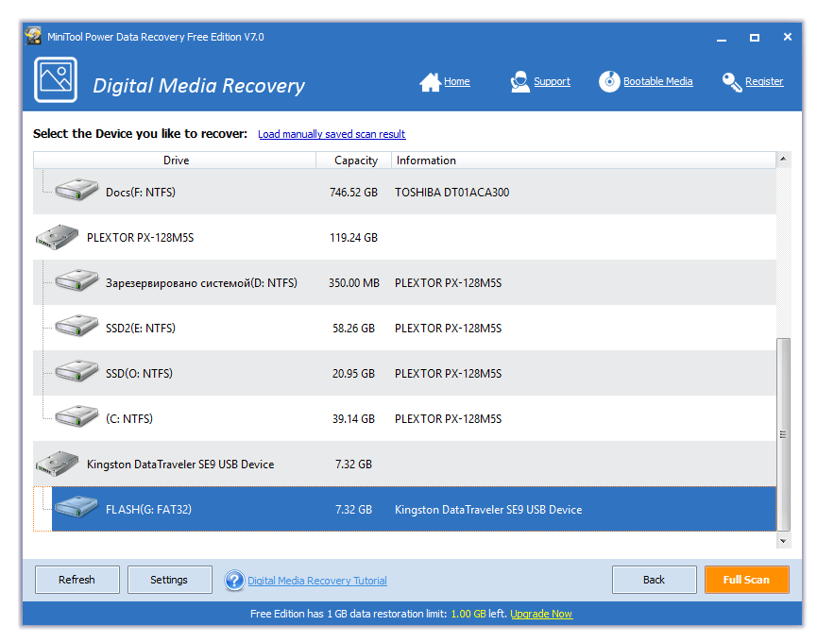Click the Home house icon
This screenshot has width=834, height=642.
[430, 82]
